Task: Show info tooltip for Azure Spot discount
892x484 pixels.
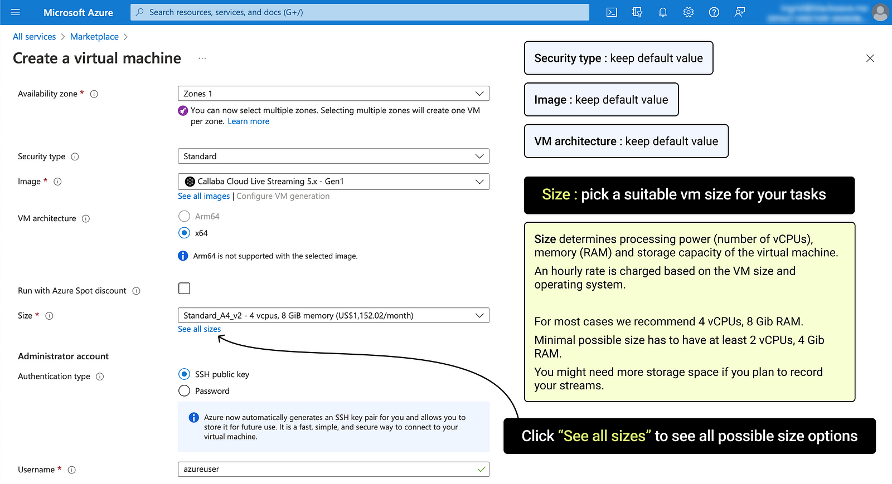Action: pos(136,291)
